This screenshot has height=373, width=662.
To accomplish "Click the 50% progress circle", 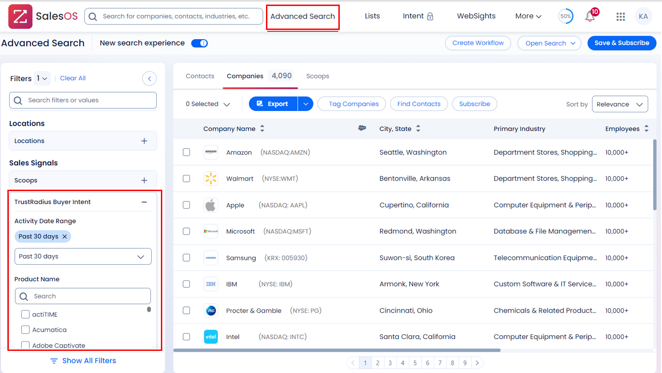I will click(x=566, y=16).
